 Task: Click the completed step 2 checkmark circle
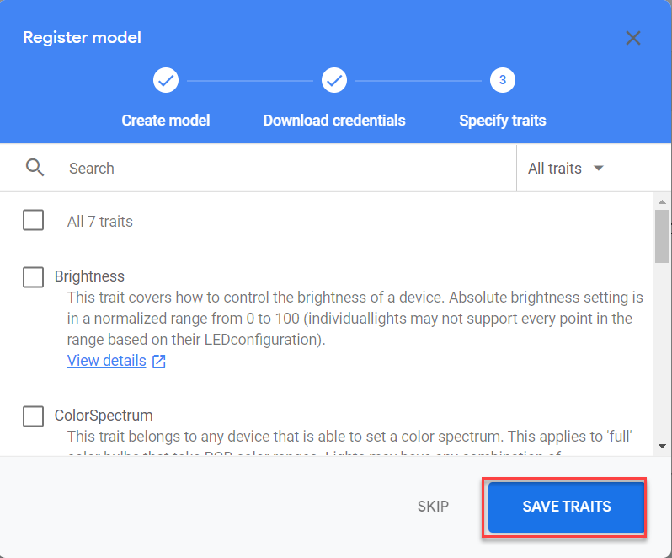(x=334, y=81)
